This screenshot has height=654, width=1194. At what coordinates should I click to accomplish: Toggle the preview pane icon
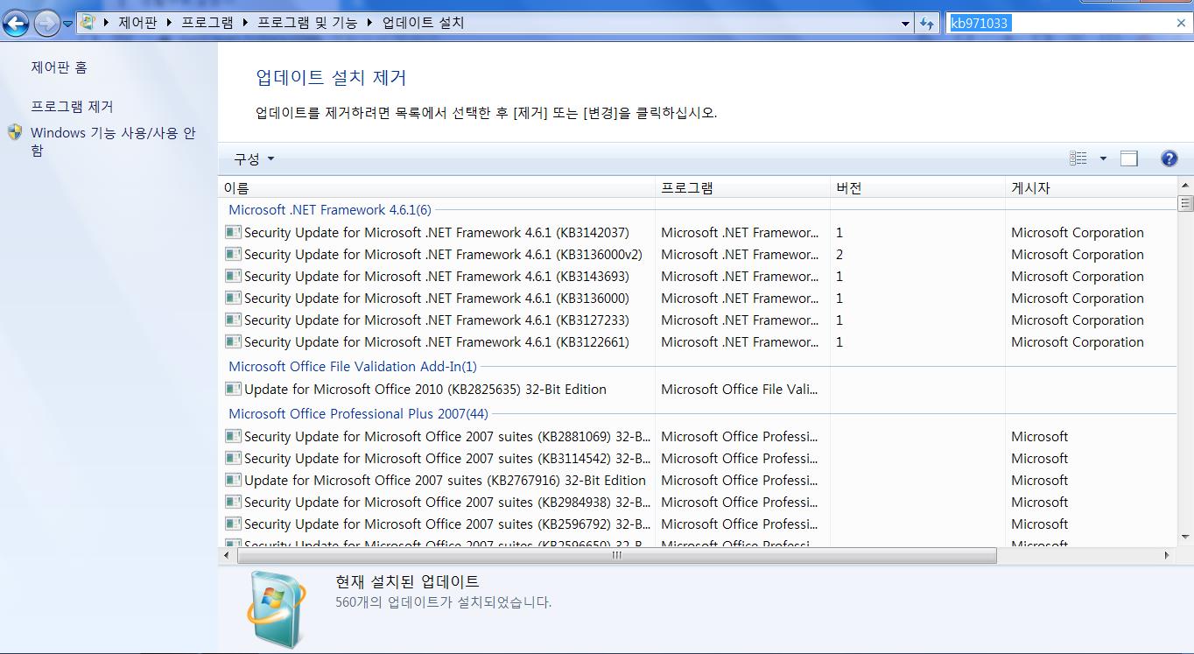pyautogui.click(x=1129, y=158)
